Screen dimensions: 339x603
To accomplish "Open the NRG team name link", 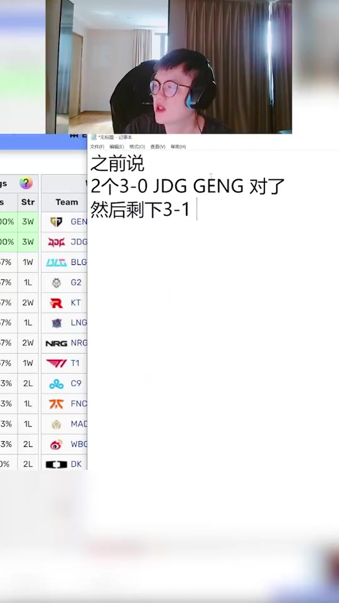I will click(79, 343).
